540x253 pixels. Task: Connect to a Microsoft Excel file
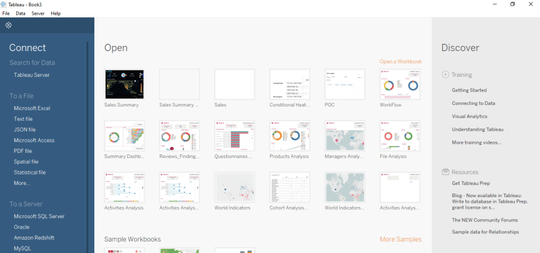coord(32,108)
